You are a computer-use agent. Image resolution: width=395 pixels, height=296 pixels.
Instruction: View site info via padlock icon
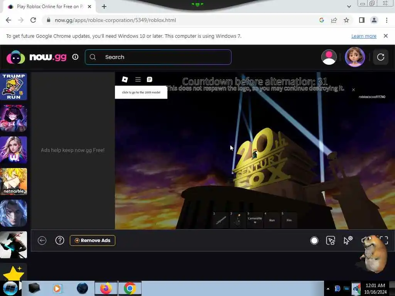coord(49,20)
